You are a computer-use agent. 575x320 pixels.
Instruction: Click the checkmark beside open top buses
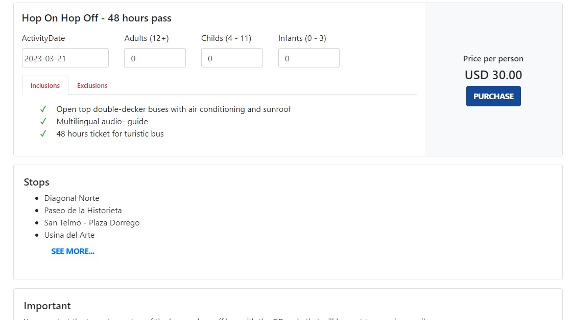click(x=43, y=109)
